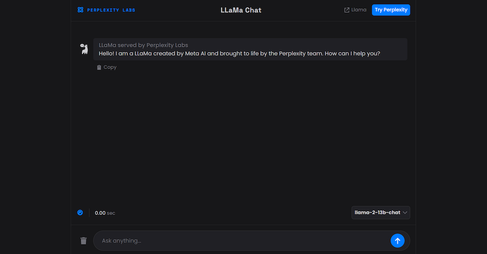This screenshot has width=487, height=254.
Task: Click the 0.00 sec response time readout
Action: click(x=105, y=213)
